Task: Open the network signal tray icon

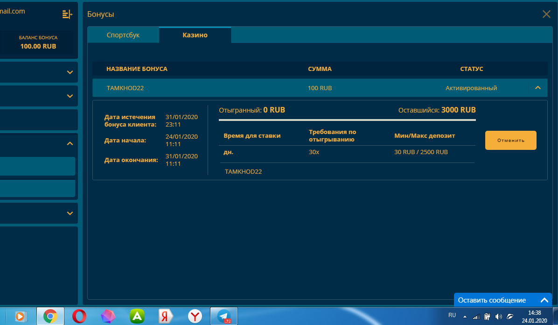Action: [475, 316]
